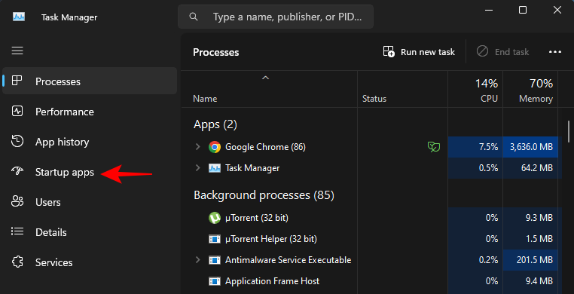Expand the Task Manager process entry

point(197,168)
